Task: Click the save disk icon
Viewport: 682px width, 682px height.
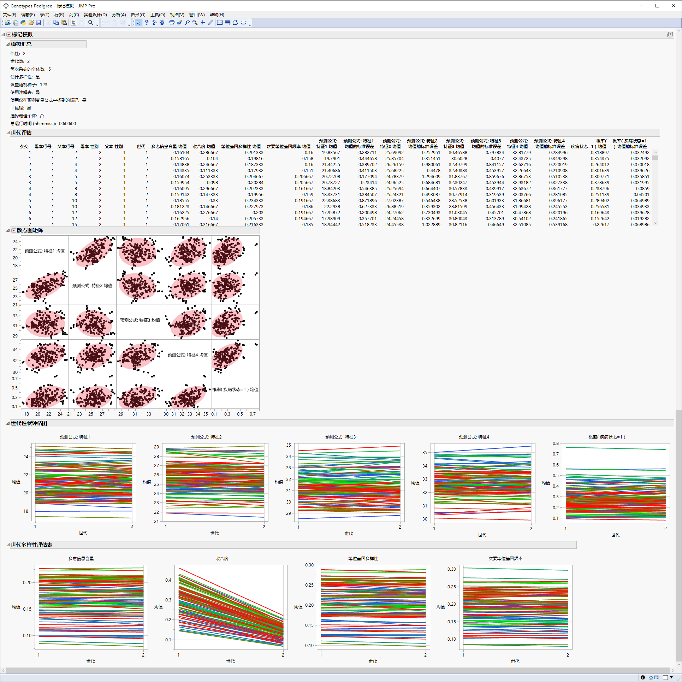Action: [x=39, y=23]
